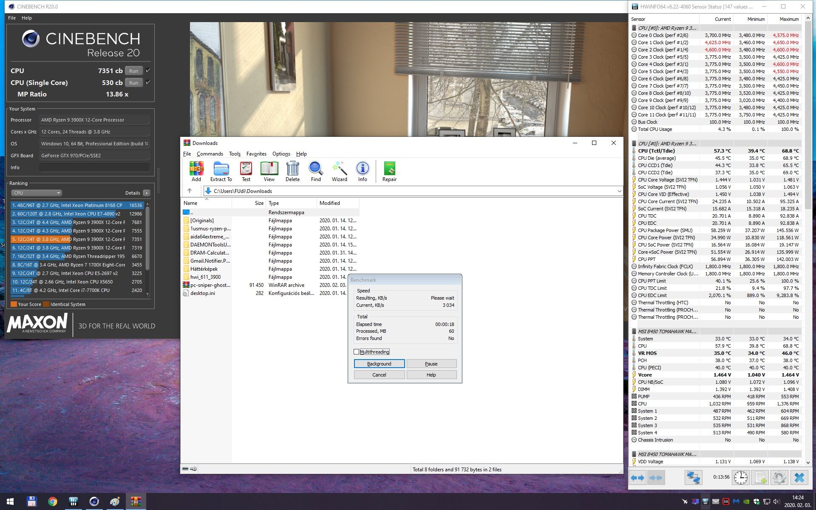Pause the WinRAR benchmark
The height and width of the screenshot is (510, 816).
click(x=431, y=364)
